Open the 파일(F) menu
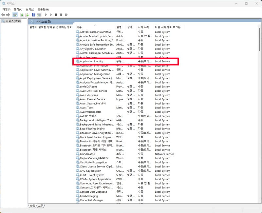 pos(6,10)
